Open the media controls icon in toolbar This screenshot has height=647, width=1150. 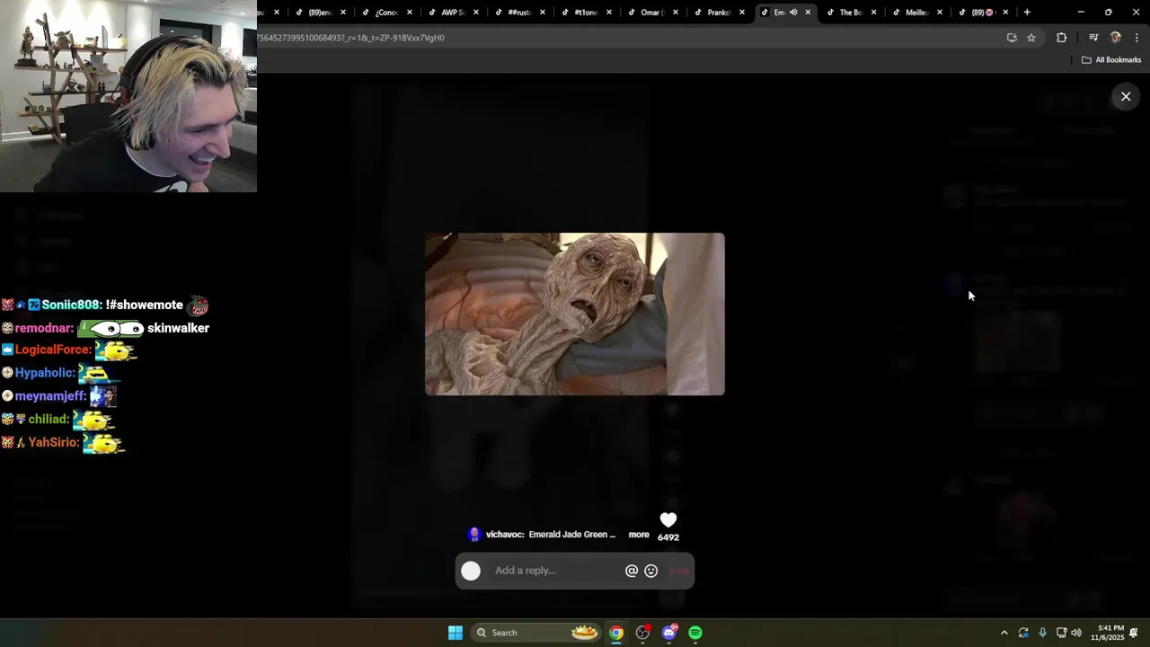pos(1093,38)
